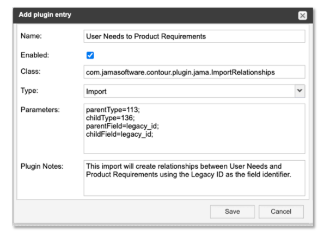Click the Plugin Notes label

point(42,167)
